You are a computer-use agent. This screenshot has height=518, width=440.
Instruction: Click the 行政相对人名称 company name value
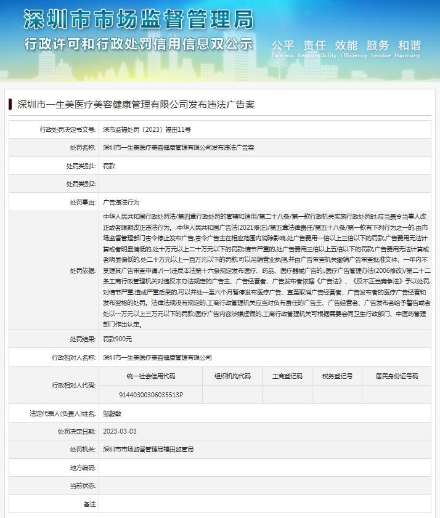(157, 357)
